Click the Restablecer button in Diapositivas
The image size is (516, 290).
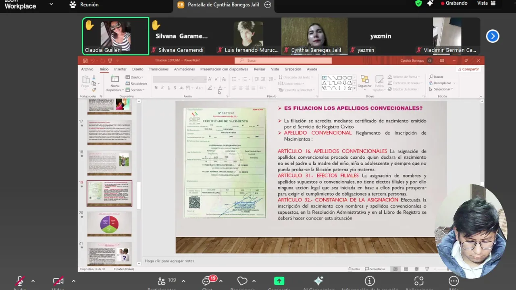(x=136, y=83)
